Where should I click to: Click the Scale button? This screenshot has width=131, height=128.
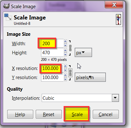coord(77,114)
